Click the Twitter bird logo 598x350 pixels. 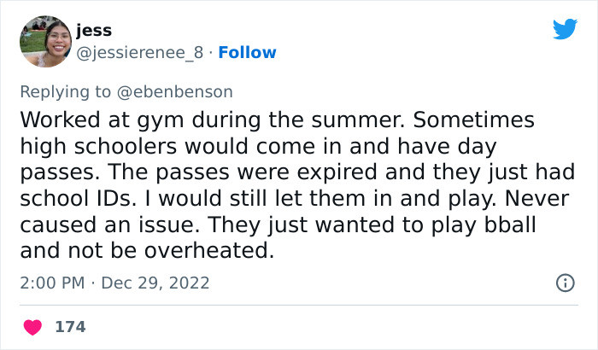coord(565,30)
